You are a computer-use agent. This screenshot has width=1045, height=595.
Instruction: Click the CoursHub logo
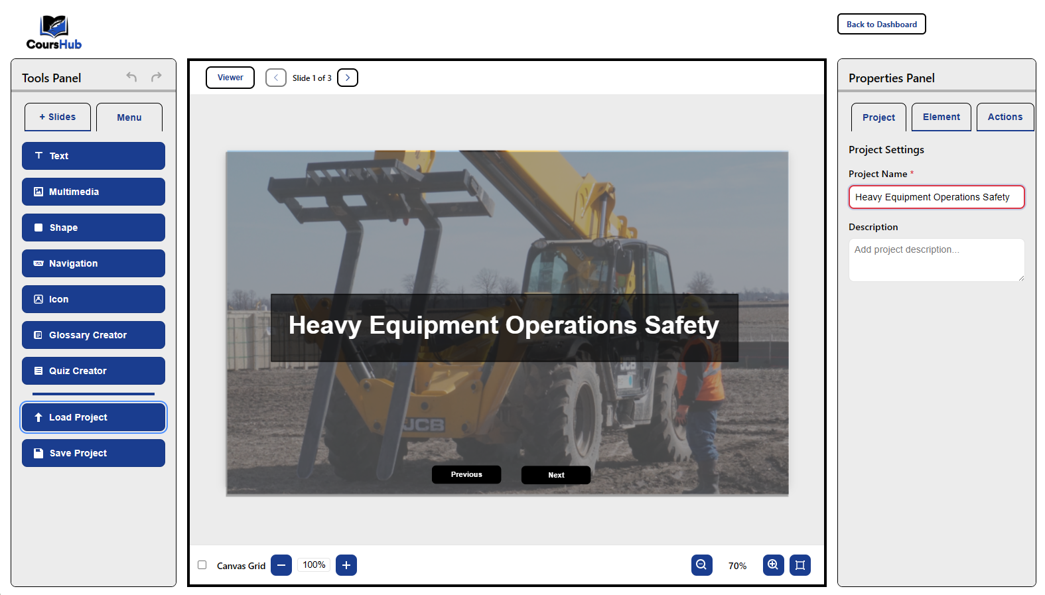coord(54,33)
